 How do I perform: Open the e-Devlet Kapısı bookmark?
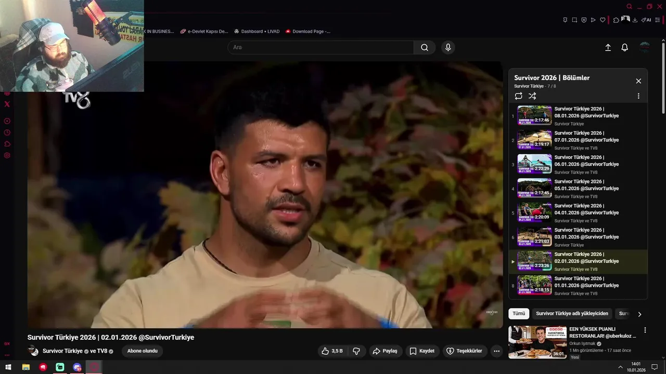pos(204,31)
